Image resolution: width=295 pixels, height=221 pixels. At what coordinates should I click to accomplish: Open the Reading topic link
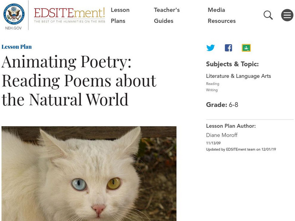(211, 84)
